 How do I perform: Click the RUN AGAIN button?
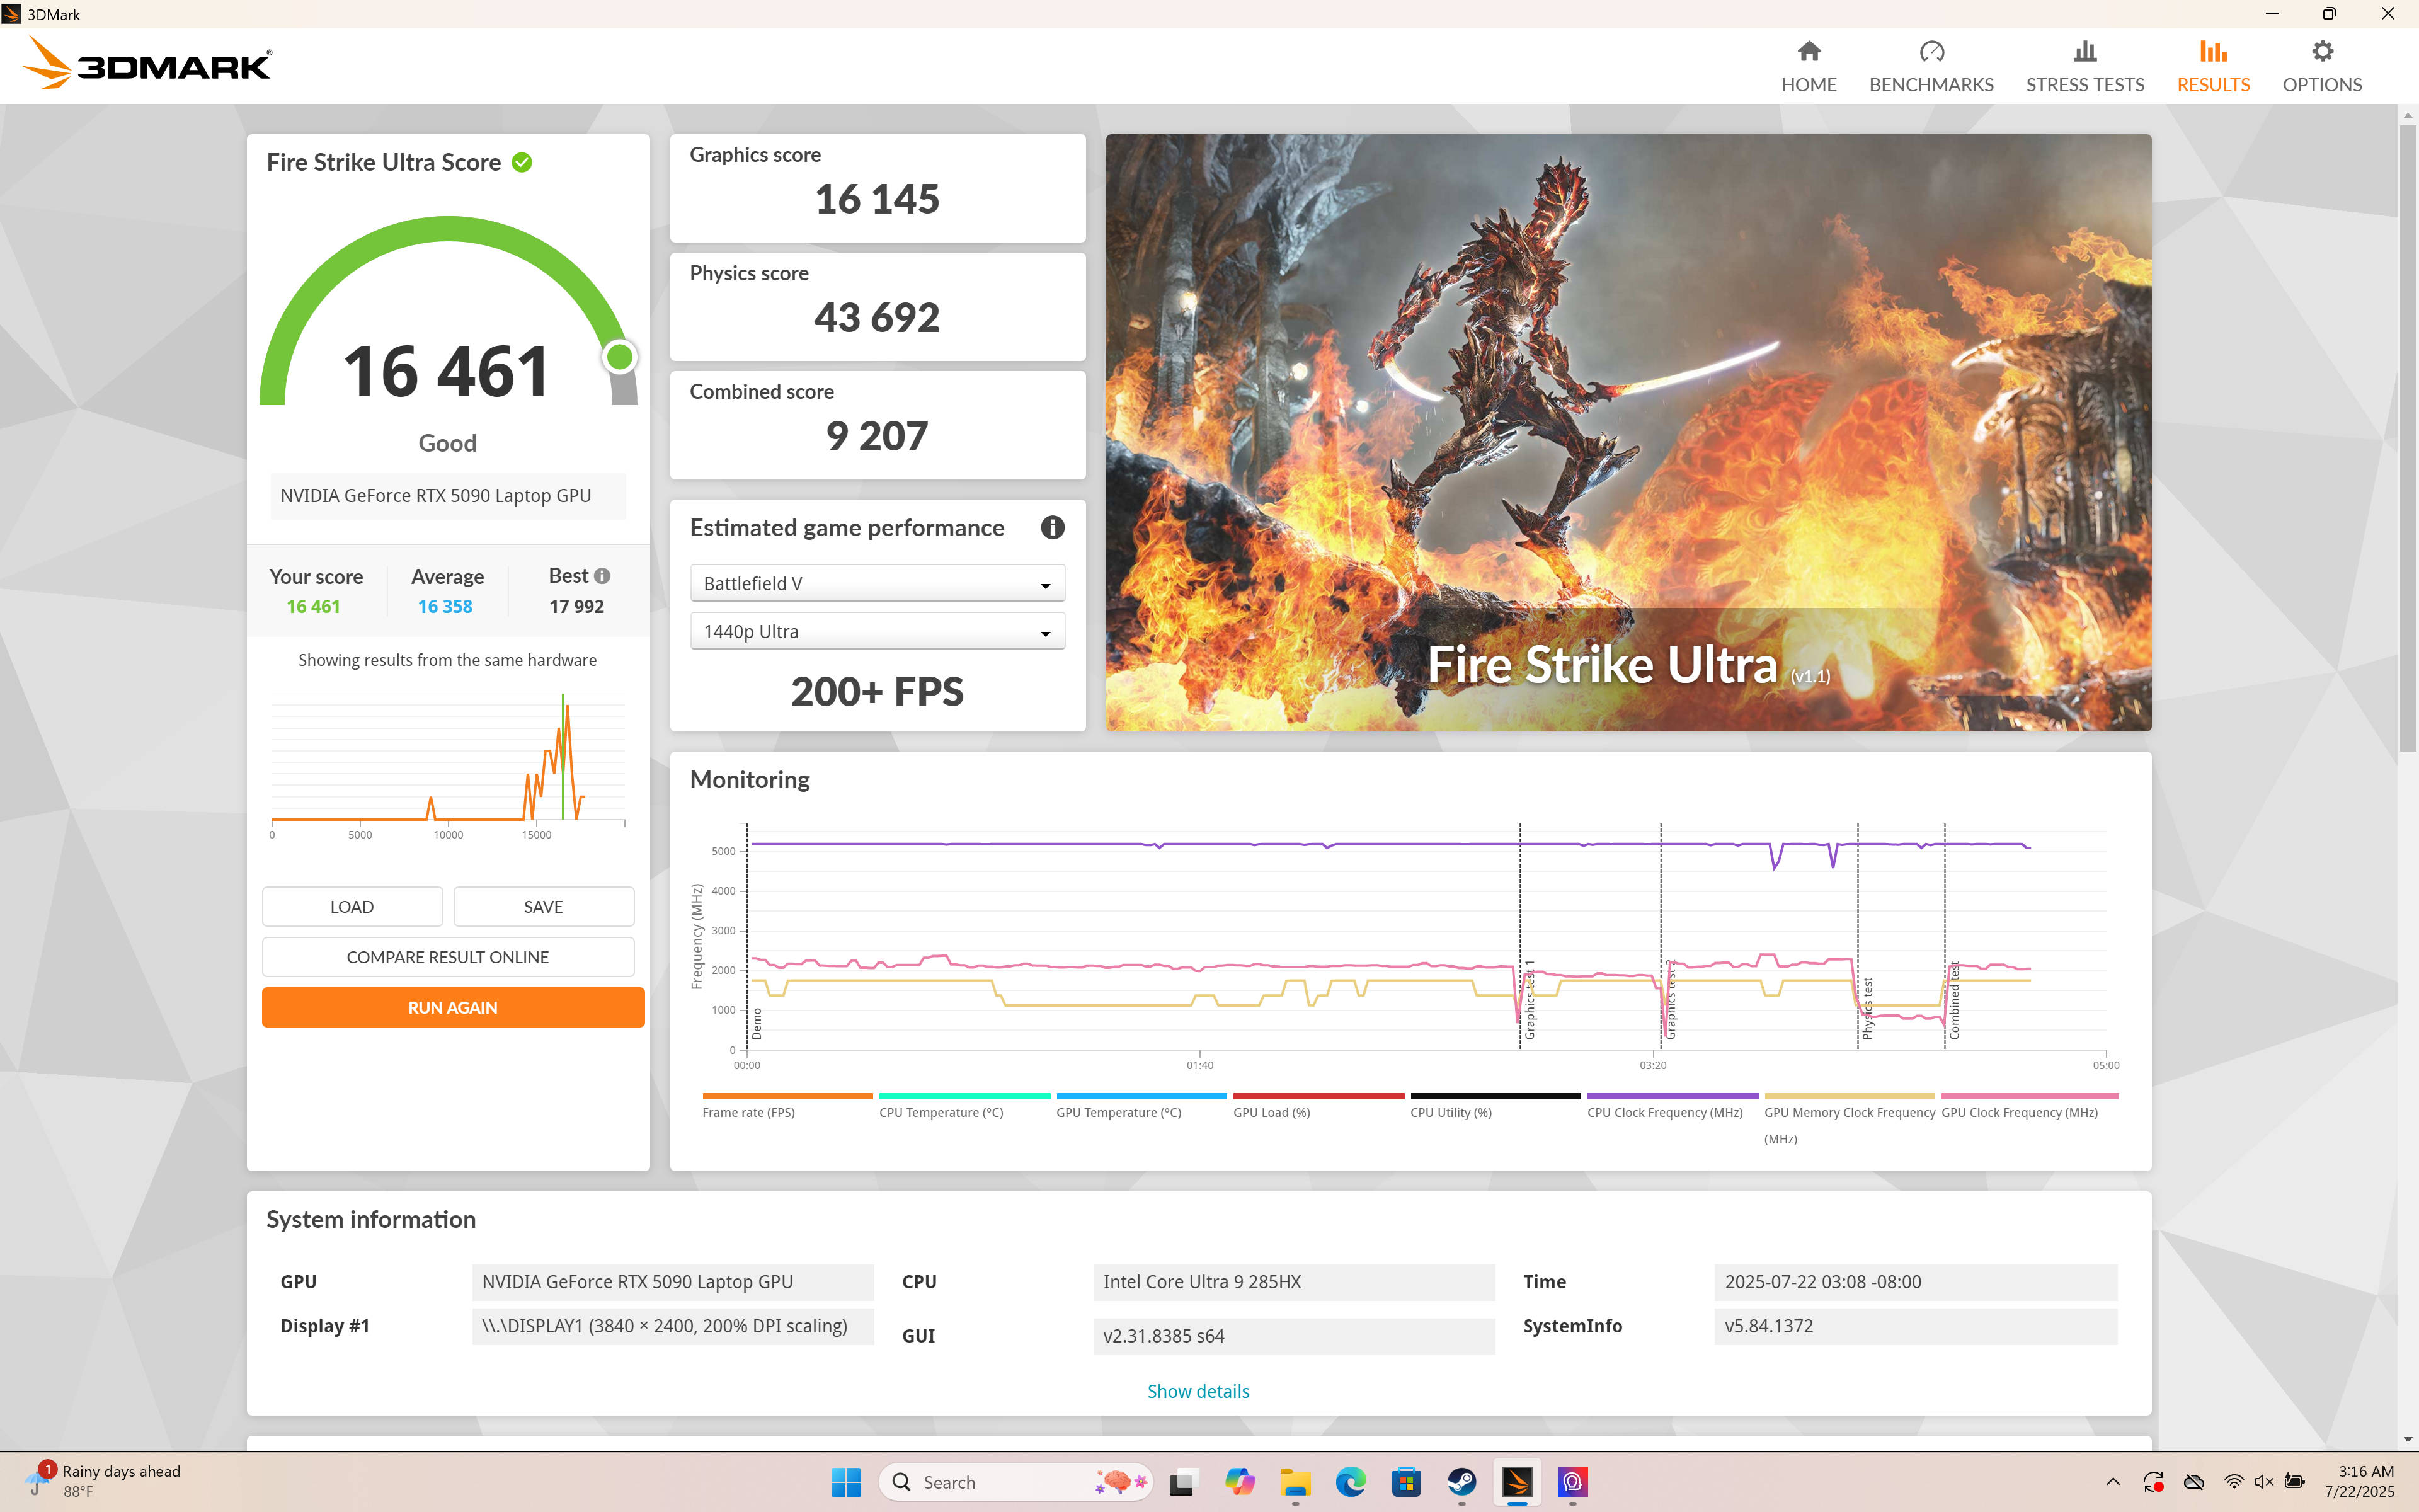coord(453,1007)
